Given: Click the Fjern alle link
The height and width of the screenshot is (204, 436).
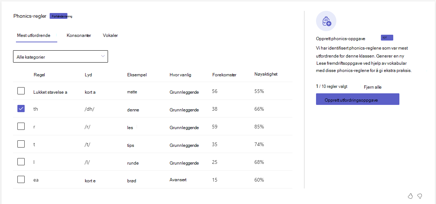Looking at the screenshot, I should click(373, 87).
